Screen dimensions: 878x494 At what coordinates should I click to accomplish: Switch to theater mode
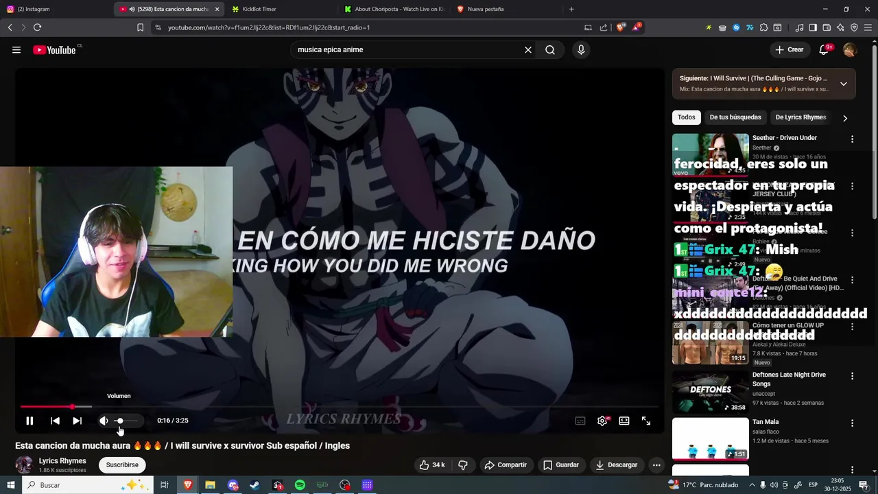pyautogui.click(x=624, y=421)
